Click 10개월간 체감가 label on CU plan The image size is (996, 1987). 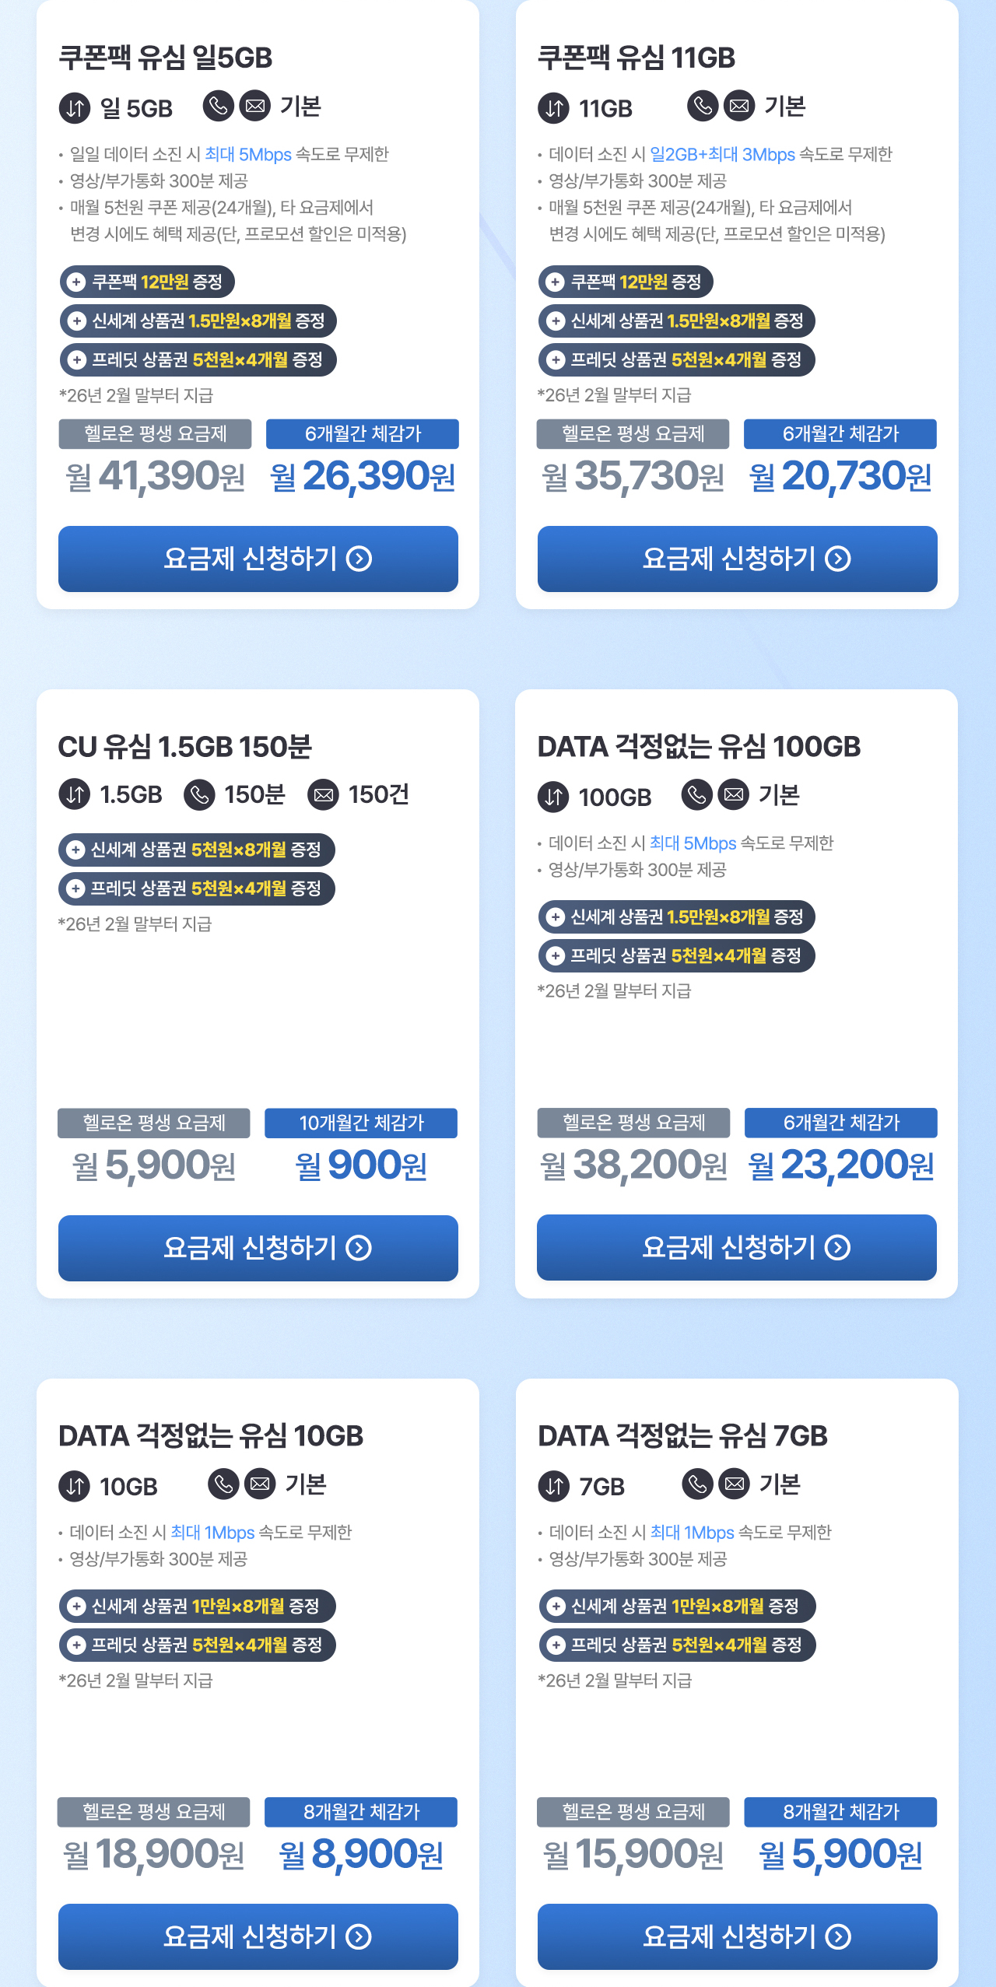pyautogui.click(x=361, y=1123)
